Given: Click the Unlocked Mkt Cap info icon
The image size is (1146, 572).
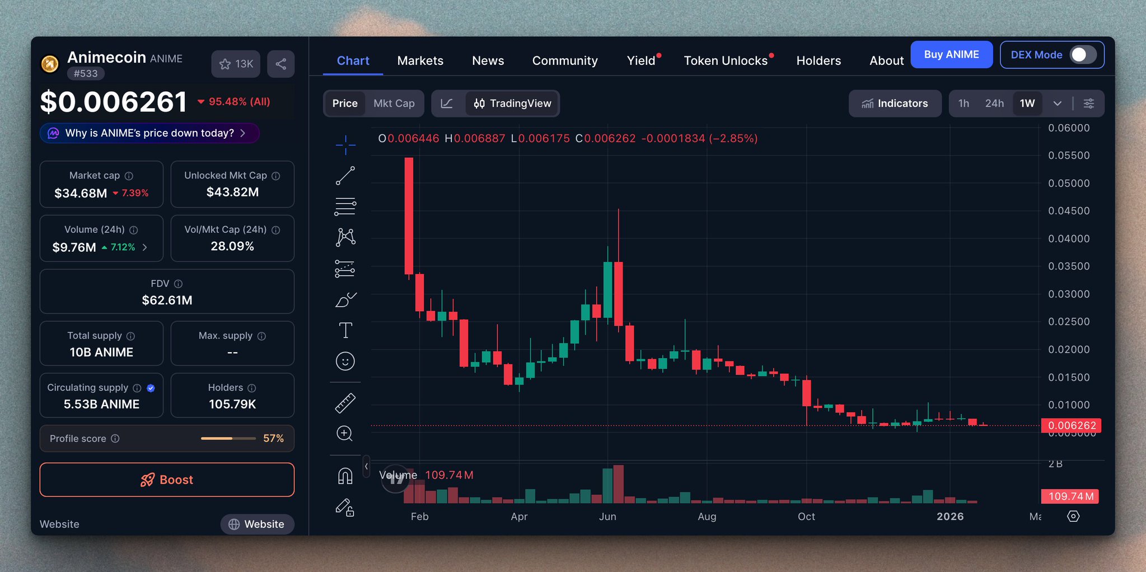Looking at the screenshot, I should (x=276, y=176).
